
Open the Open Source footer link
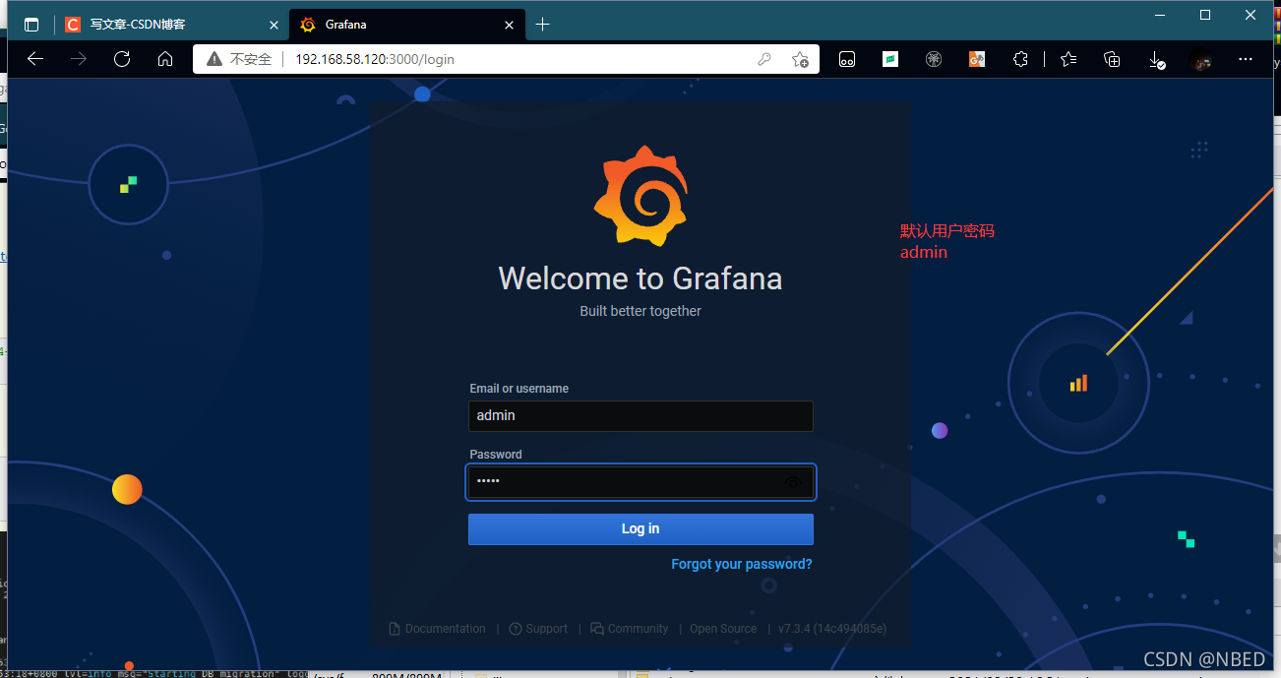point(723,629)
